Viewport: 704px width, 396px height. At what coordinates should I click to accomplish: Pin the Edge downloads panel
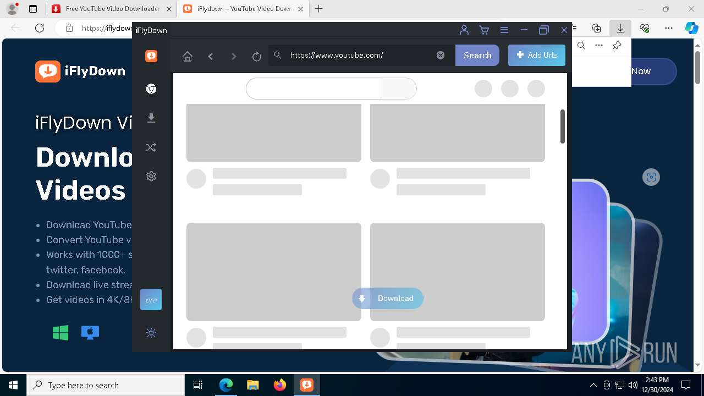617,46
